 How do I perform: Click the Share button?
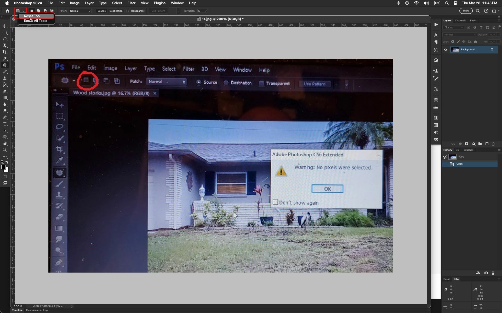pyautogui.click(x=466, y=11)
